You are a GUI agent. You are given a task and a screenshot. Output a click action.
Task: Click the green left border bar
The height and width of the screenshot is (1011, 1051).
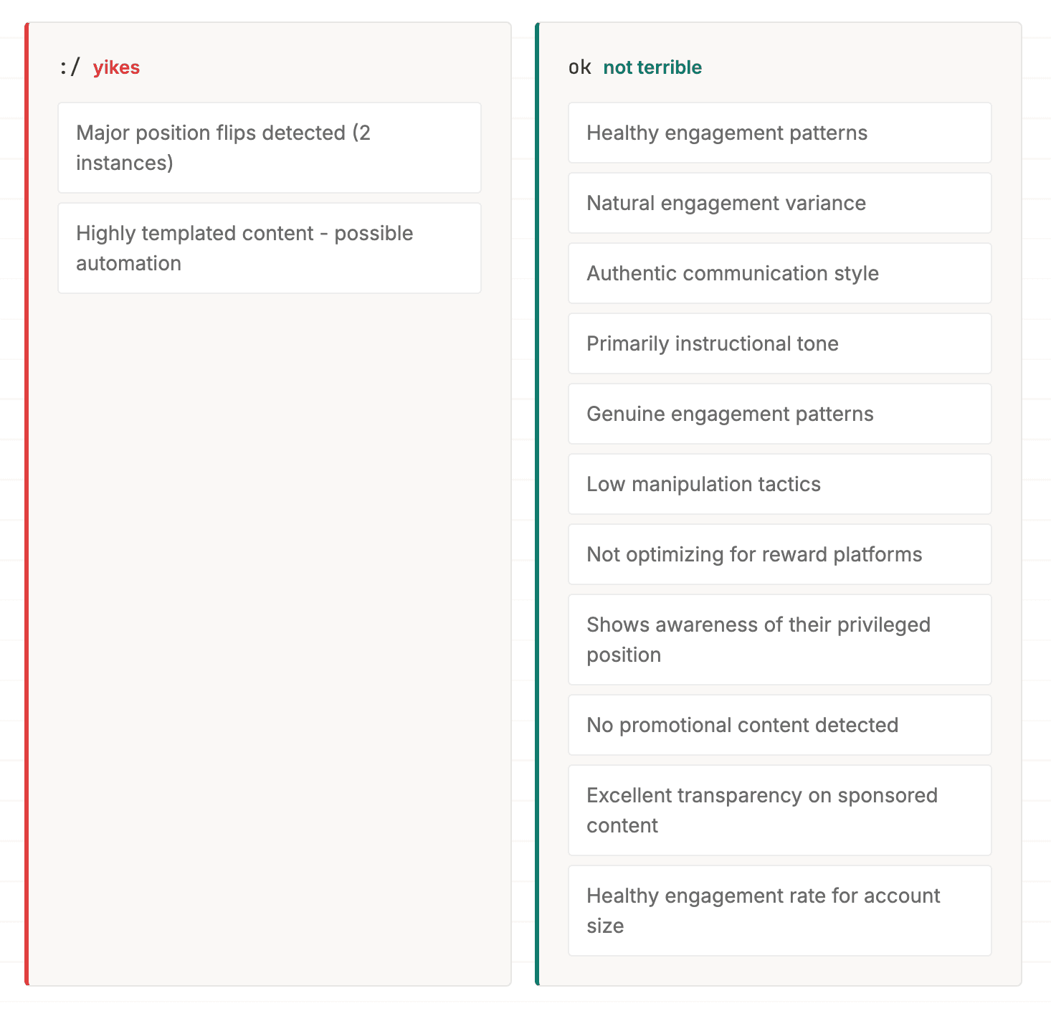click(537, 503)
